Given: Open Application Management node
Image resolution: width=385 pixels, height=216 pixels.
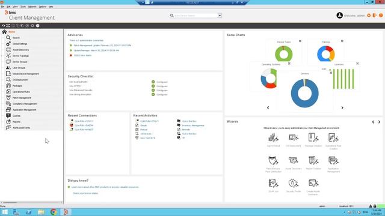Looking at the screenshot, I should [x=24, y=110].
